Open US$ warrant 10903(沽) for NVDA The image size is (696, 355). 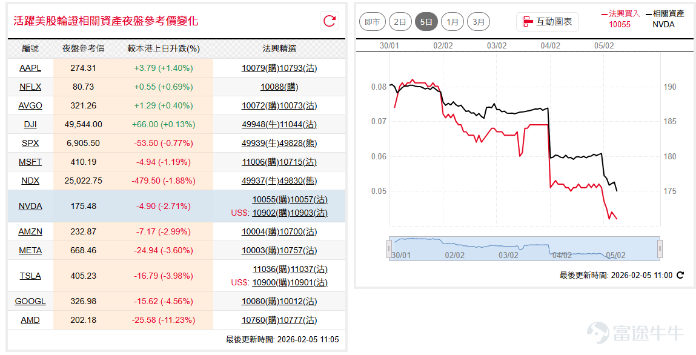point(308,213)
